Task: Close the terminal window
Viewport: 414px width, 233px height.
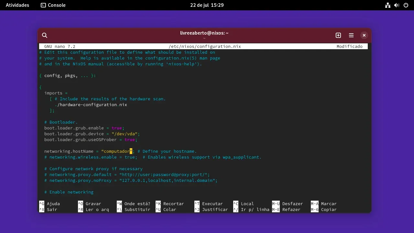Action: pos(364,35)
